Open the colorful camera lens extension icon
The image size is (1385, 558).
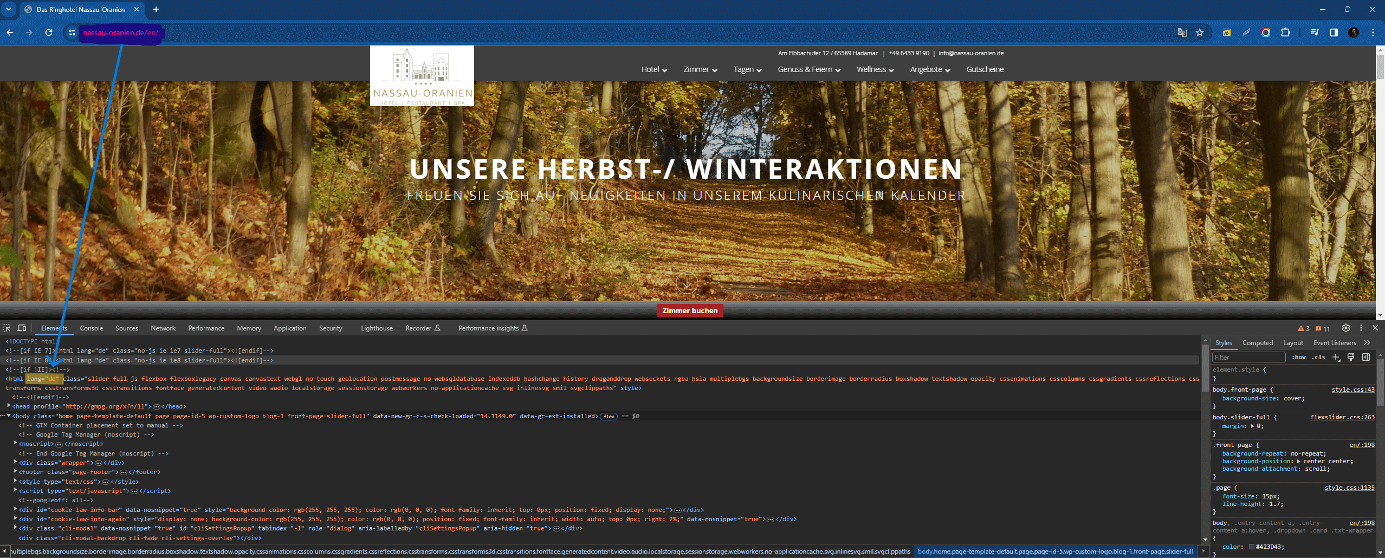pos(1266,33)
